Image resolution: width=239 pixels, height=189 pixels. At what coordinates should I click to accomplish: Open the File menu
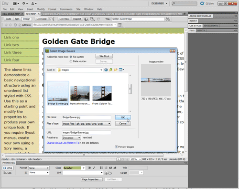[5, 9]
